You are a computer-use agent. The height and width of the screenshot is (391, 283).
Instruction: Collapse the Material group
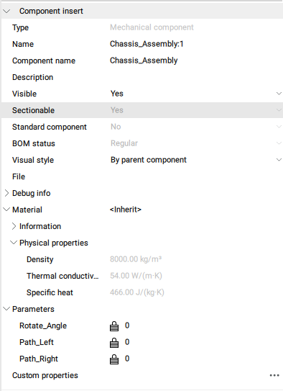6,210
